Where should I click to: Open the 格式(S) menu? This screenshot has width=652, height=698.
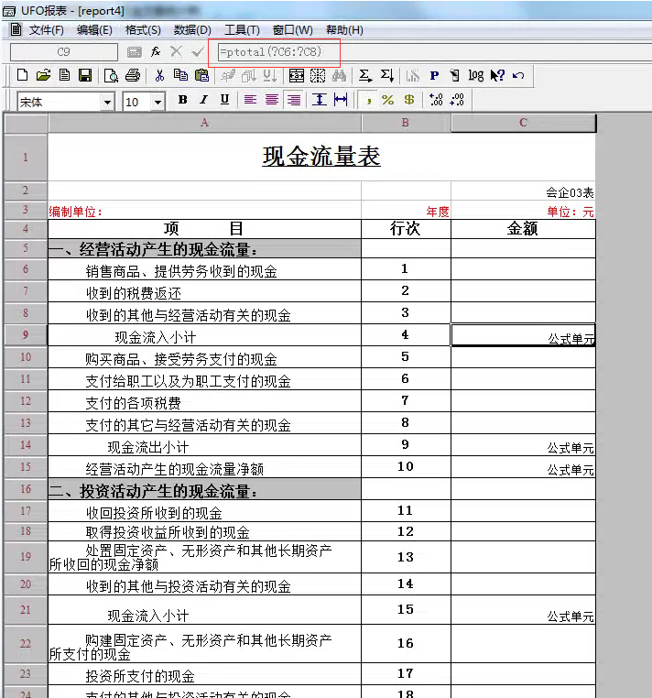[143, 30]
